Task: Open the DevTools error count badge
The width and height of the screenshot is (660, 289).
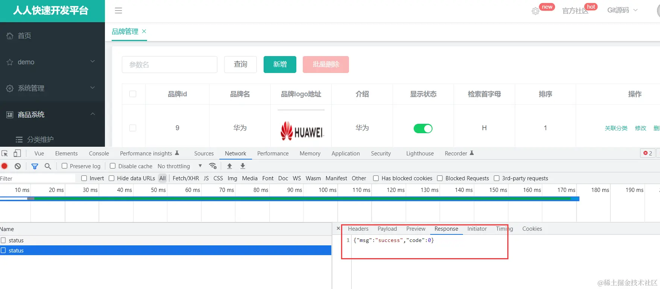Action: (x=648, y=153)
